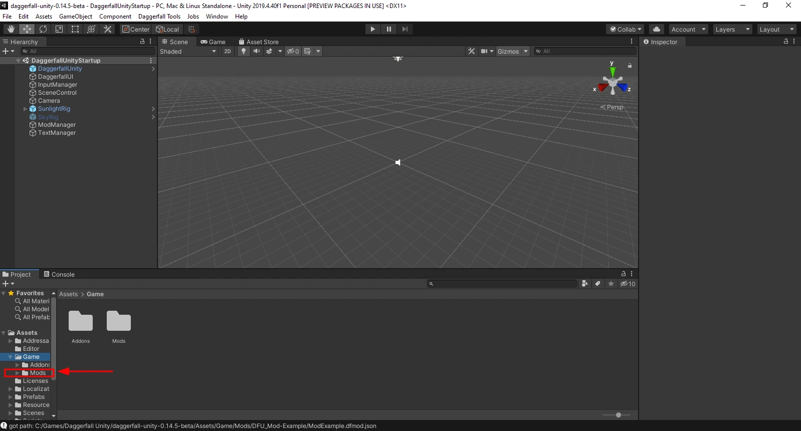Viewport: 801px width, 431px height.
Task: Toggle scene effects like skybox
Action: tap(269, 51)
